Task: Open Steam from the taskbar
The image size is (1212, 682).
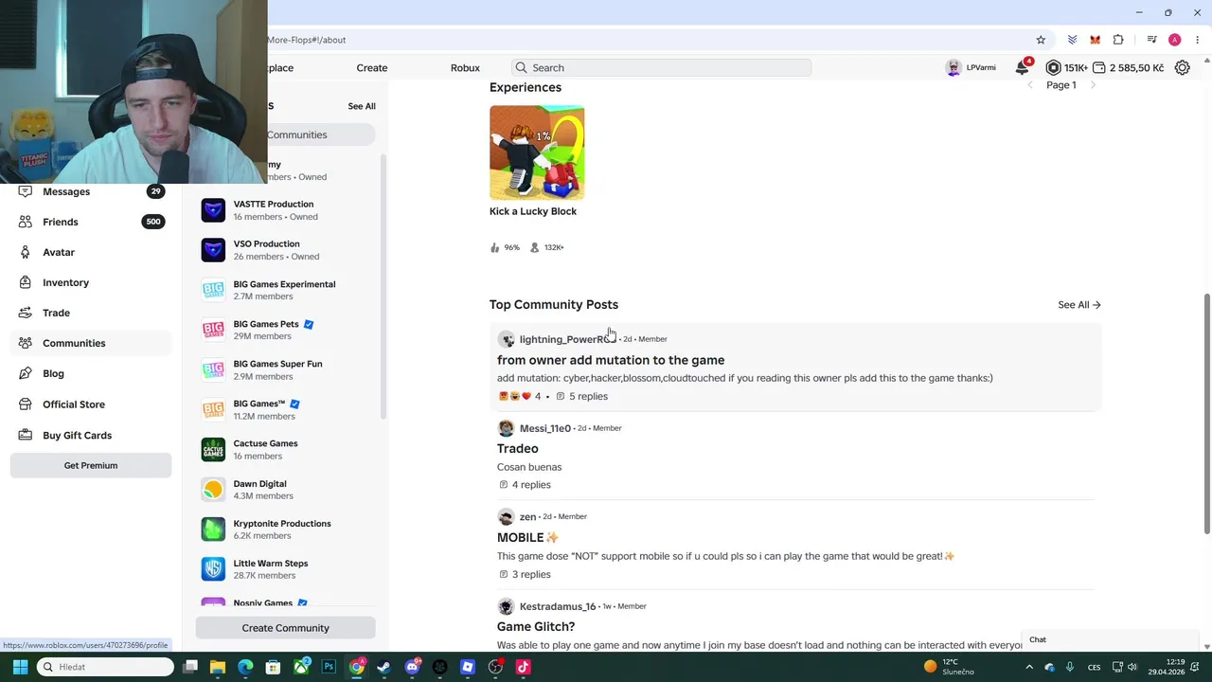Action: point(383,667)
